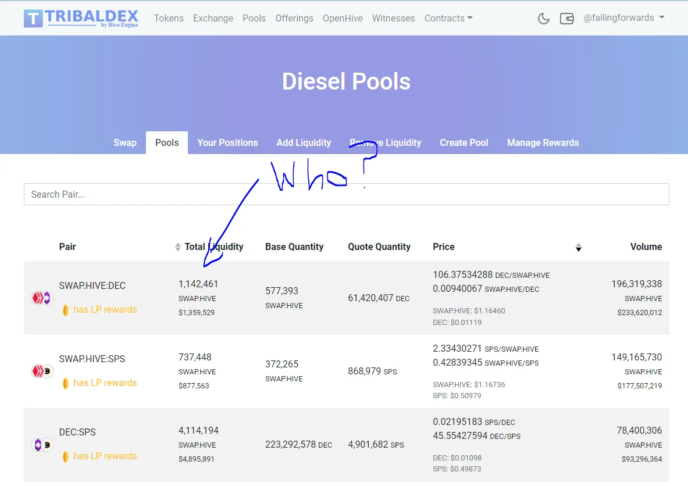Click base quantity 372,265
Image resolution: width=688 pixels, height=486 pixels.
pos(281,364)
